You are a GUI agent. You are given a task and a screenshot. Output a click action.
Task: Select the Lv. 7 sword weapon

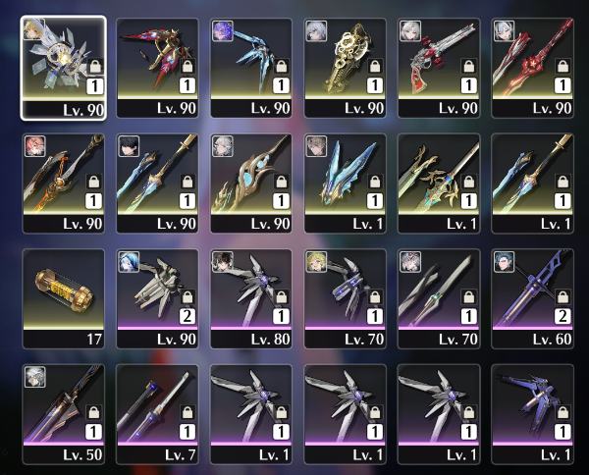[x=157, y=414]
